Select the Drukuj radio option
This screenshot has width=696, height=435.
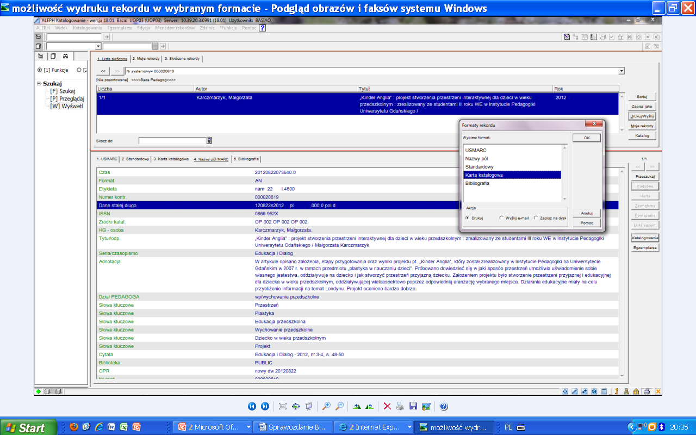coord(468,217)
